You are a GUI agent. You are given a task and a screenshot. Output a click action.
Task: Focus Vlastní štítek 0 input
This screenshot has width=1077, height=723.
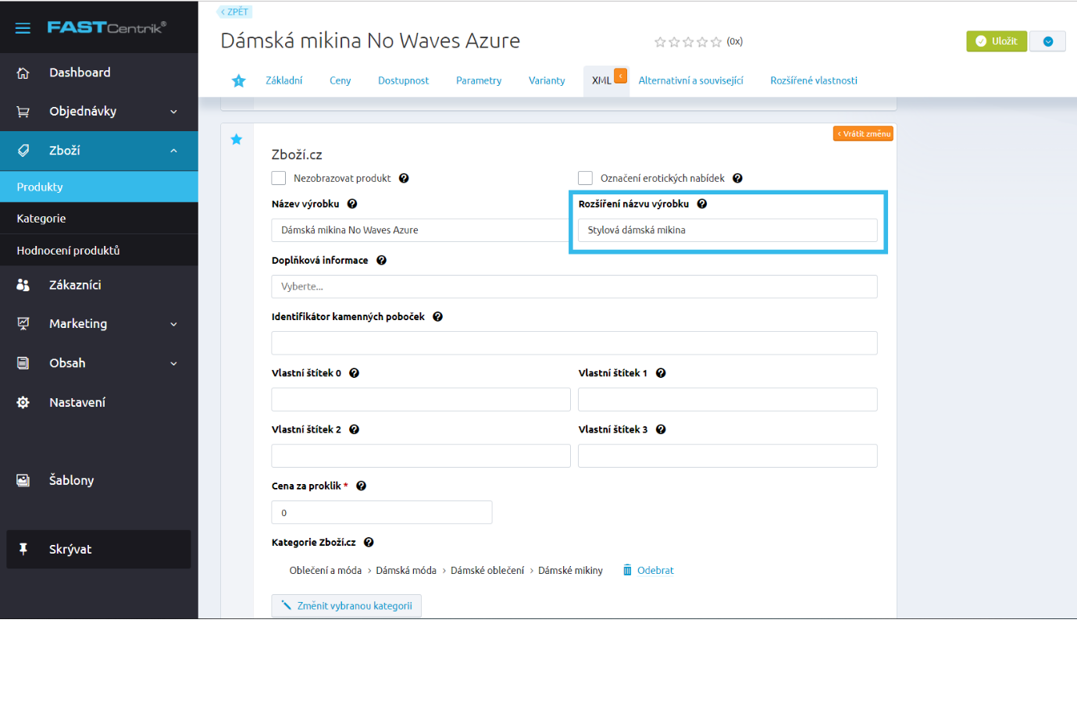(x=421, y=400)
